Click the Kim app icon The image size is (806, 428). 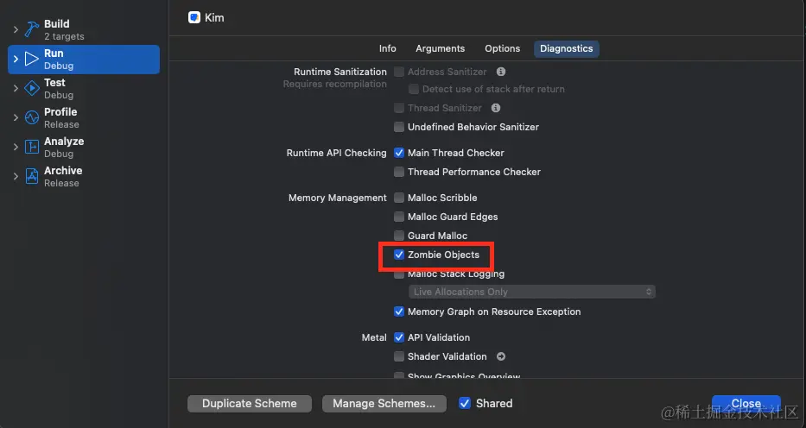click(194, 17)
